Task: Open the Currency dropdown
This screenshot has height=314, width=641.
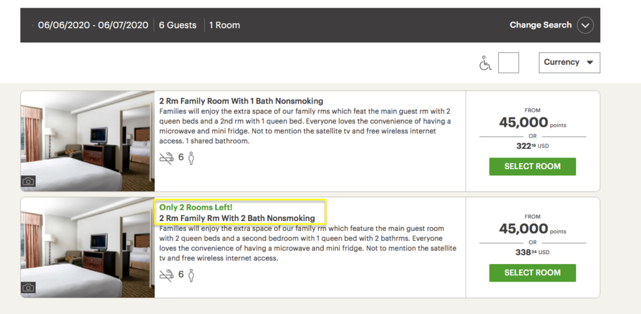Action: click(569, 62)
